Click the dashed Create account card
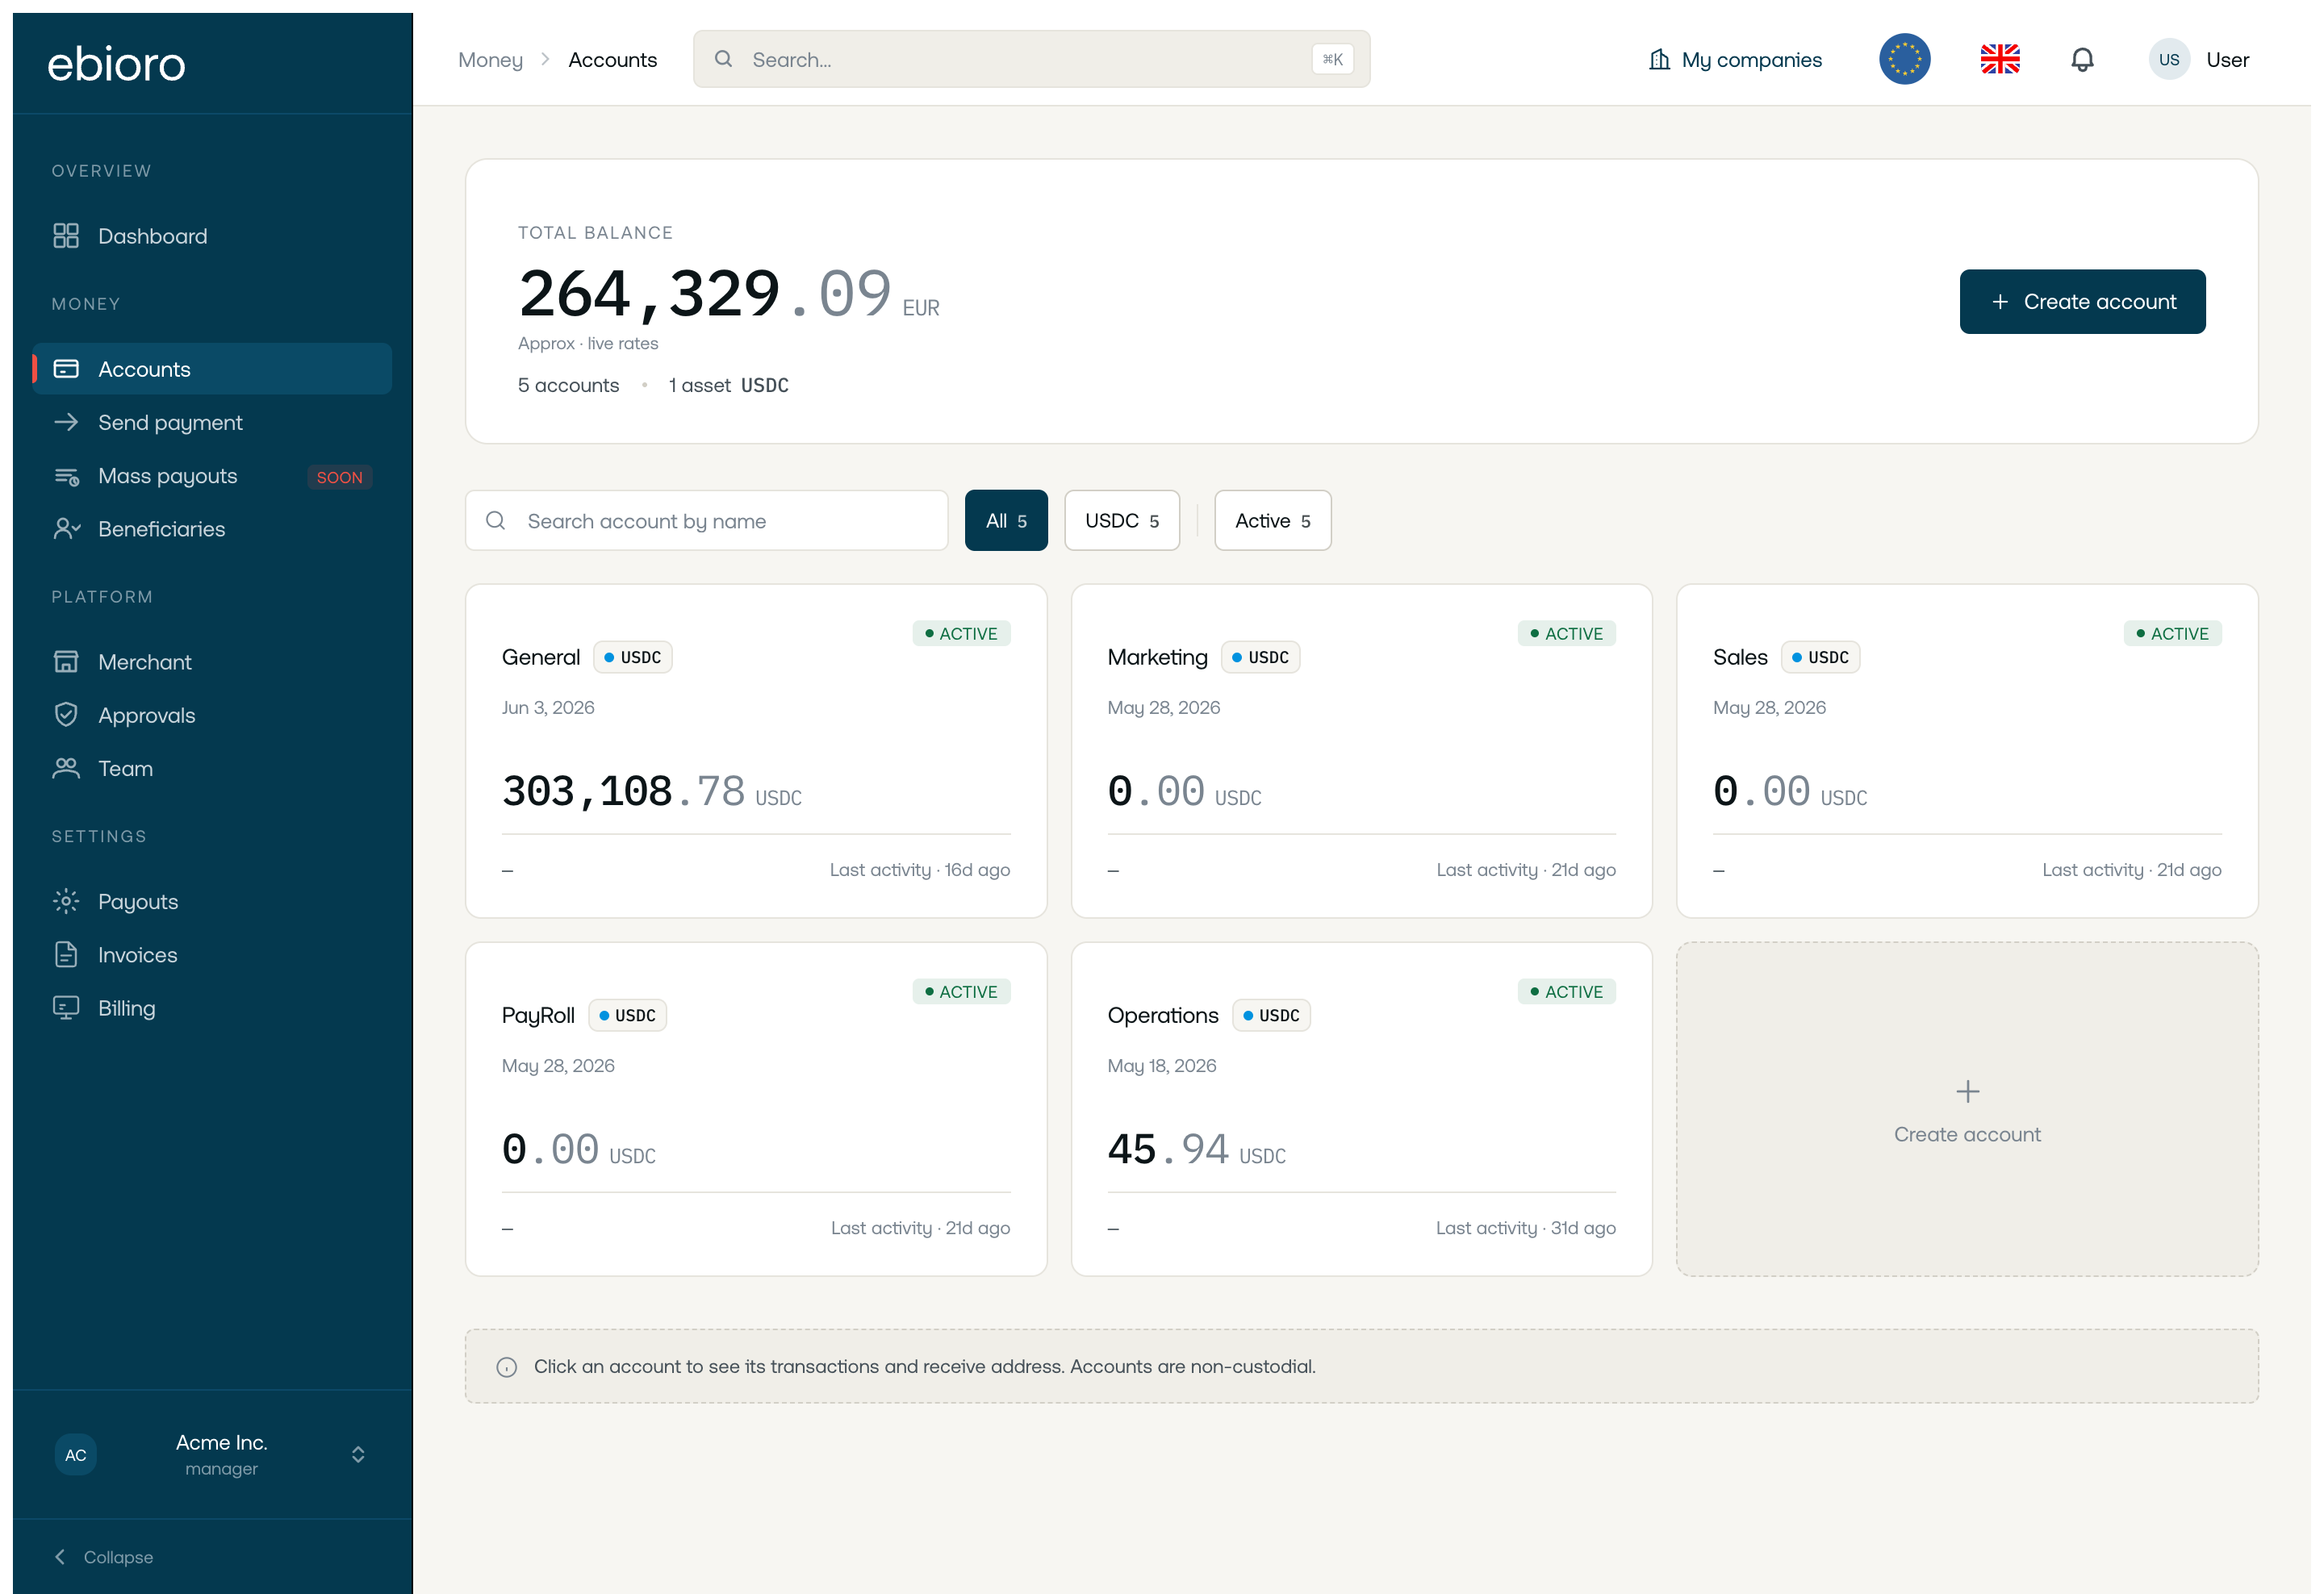This screenshot has height=1594, width=2324. pos(1967,1109)
